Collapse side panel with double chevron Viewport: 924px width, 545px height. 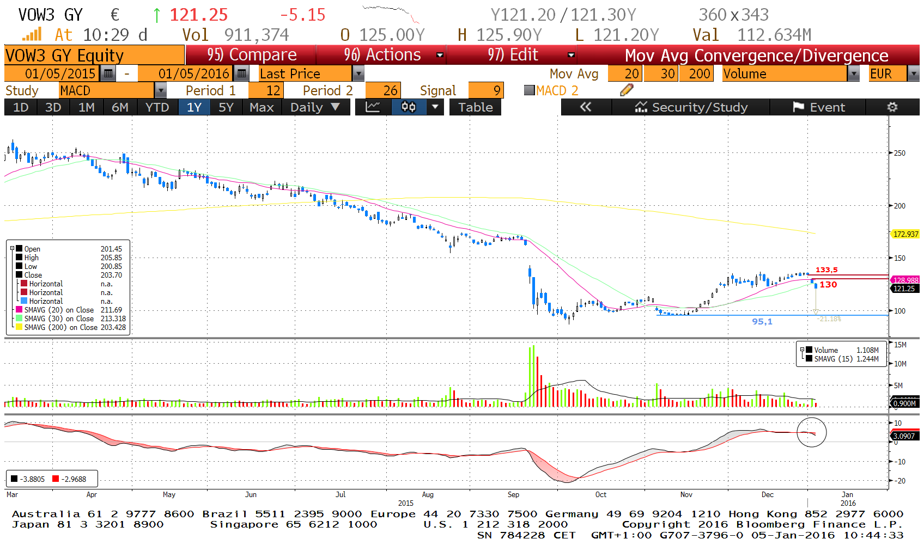(586, 107)
